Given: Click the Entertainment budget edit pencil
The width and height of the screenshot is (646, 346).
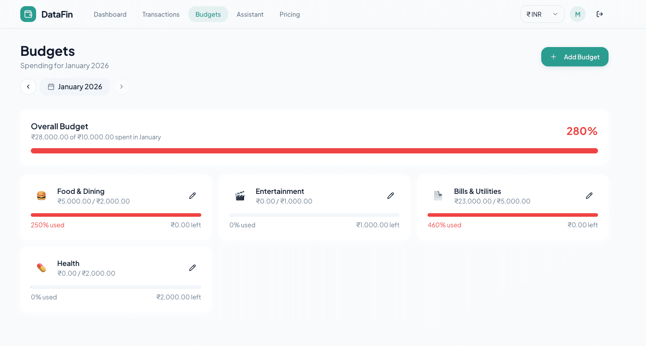Looking at the screenshot, I should (x=391, y=195).
